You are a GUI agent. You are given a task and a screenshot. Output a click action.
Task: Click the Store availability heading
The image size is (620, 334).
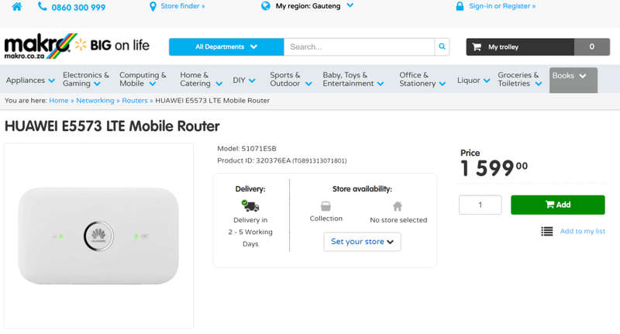(362, 189)
